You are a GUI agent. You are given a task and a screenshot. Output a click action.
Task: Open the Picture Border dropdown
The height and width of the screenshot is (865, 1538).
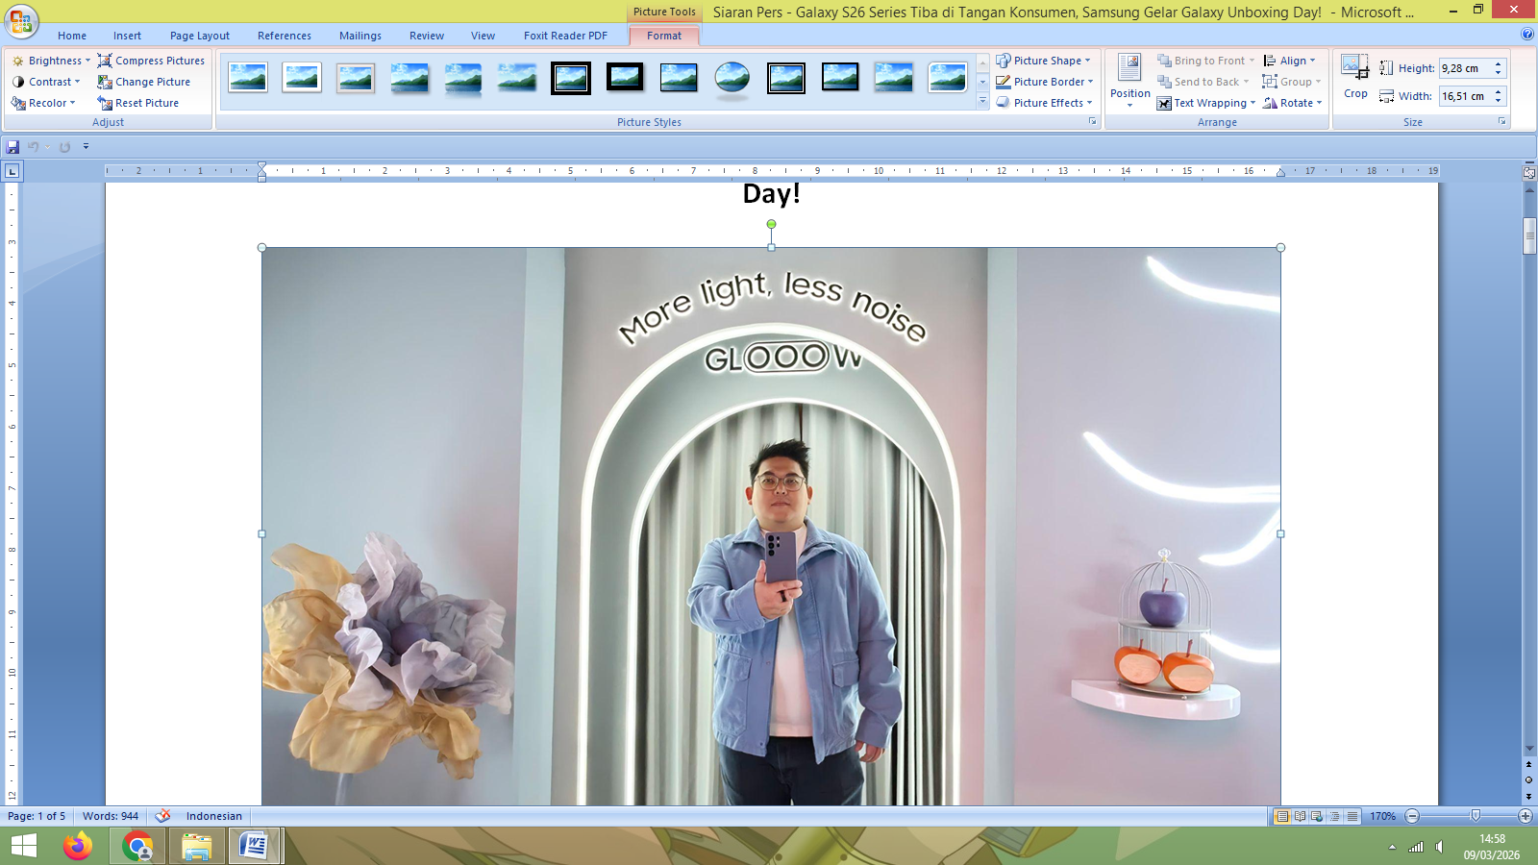coord(1045,82)
